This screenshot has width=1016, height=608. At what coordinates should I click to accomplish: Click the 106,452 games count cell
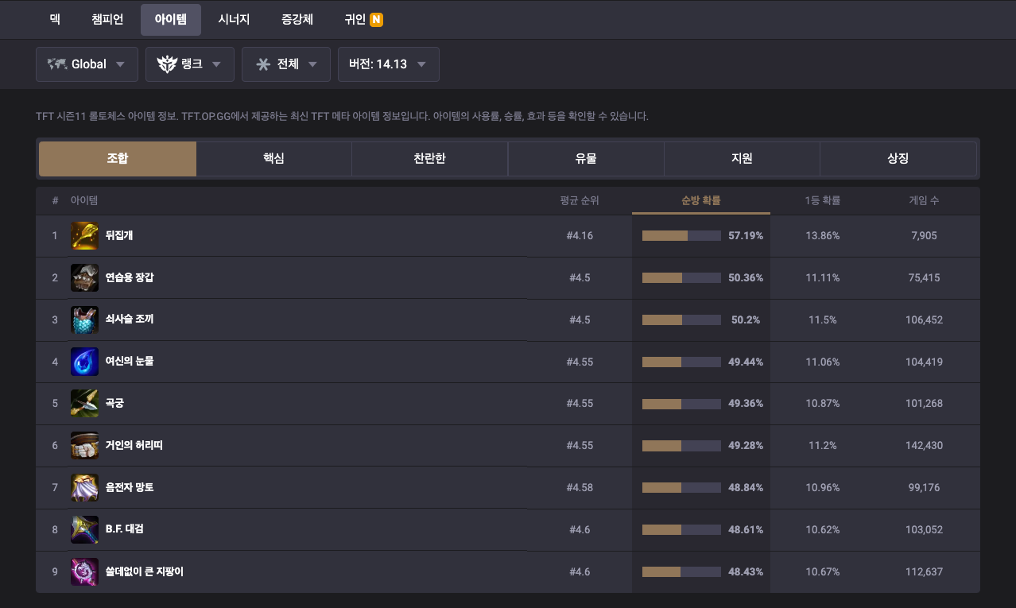click(924, 320)
